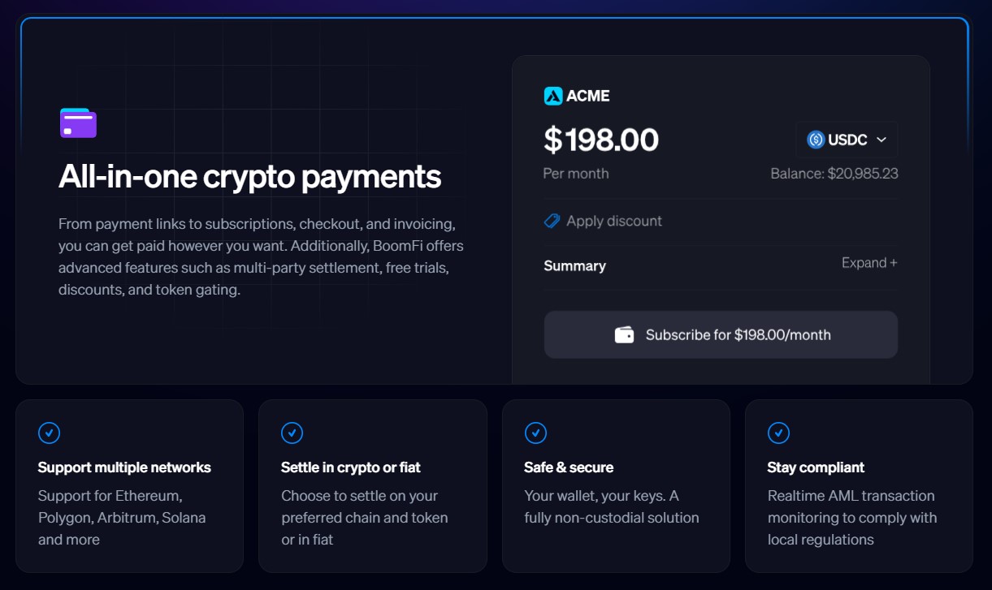This screenshot has width=992, height=590.
Task: Click the checkmark icon on Support multiple networks
Action: [49, 433]
